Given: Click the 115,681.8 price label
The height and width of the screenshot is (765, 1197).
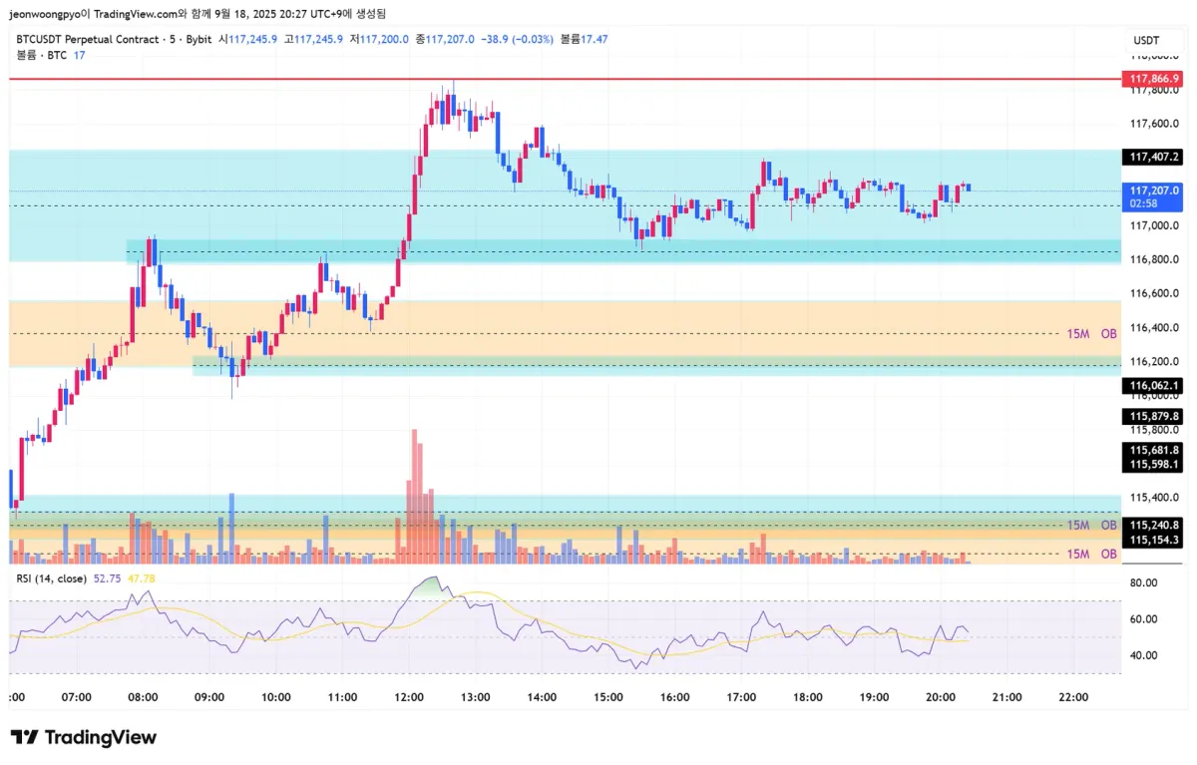Looking at the screenshot, I should pos(1152,450).
